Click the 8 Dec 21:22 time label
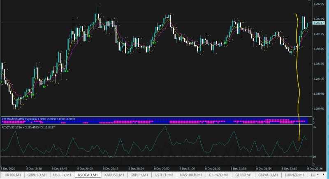Screen dimensions: 329x179 click(x=213, y=169)
